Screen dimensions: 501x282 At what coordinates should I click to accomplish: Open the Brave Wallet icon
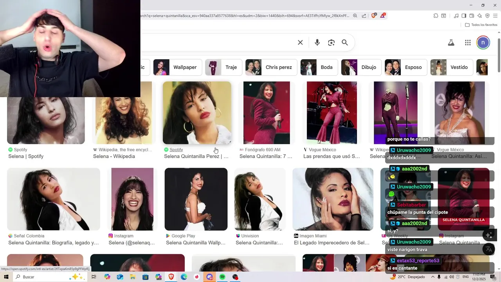[x=472, y=16]
